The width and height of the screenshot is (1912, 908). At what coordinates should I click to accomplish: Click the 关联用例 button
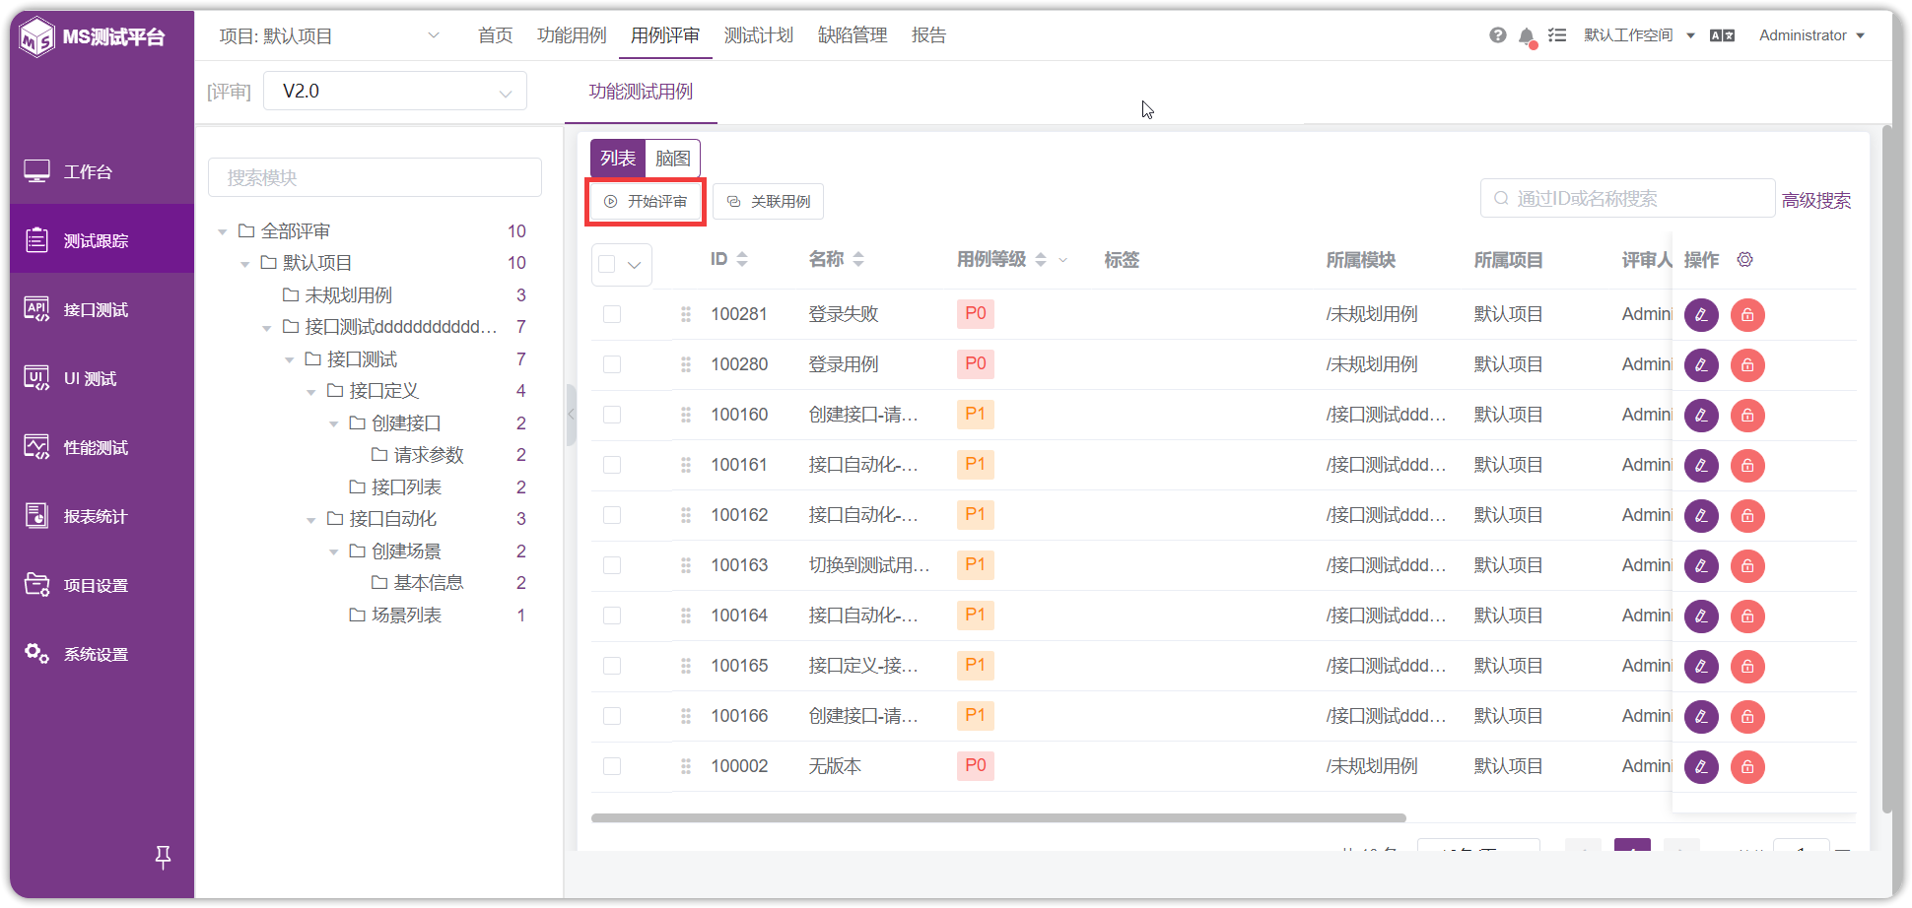point(769,202)
